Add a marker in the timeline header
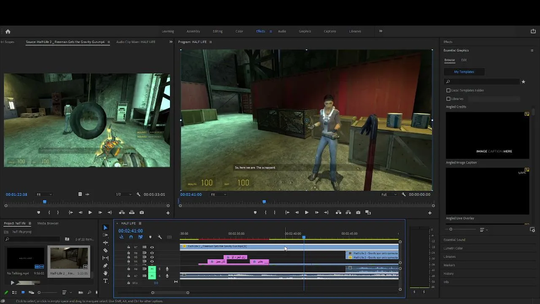540x304 pixels. tap(150, 237)
